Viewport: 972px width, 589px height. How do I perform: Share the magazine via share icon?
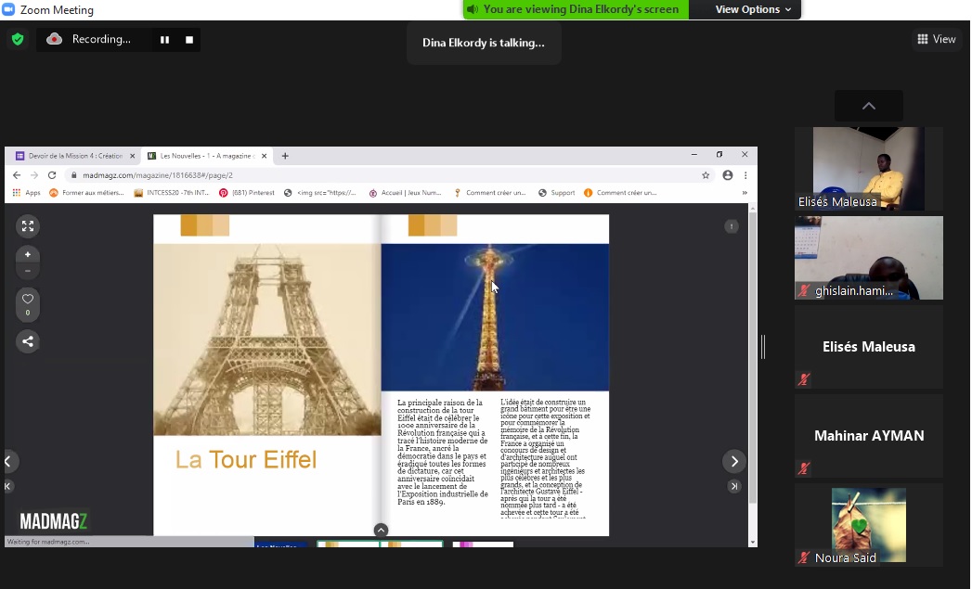tap(28, 341)
